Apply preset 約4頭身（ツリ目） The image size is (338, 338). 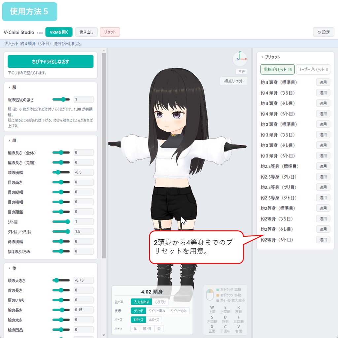point(323,93)
